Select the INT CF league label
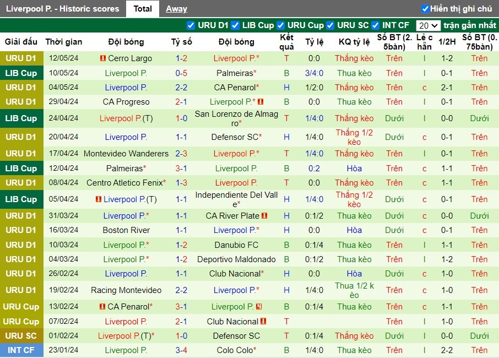Viewport: 499px width, 358px height. 21,350
